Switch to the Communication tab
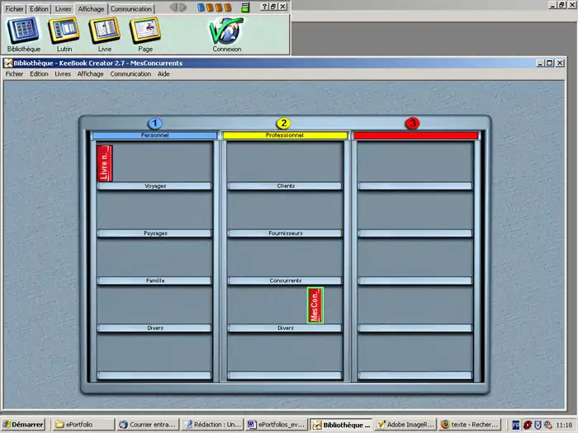This screenshot has height=433, width=578. [131, 8]
